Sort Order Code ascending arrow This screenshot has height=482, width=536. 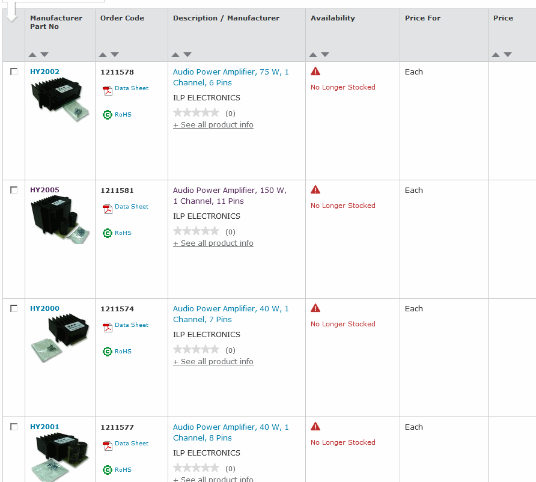pos(103,55)
